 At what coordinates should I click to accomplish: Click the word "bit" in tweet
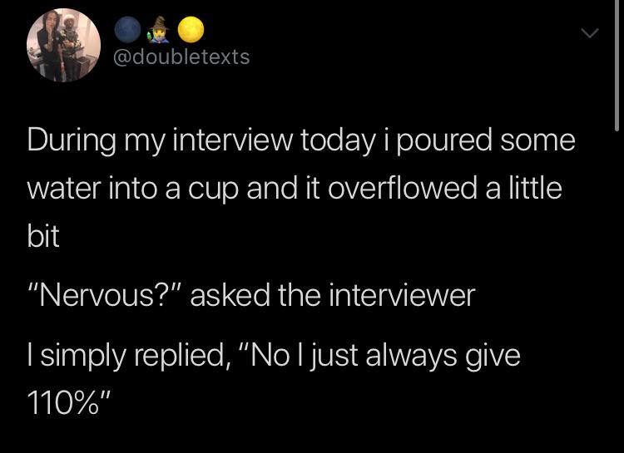tap(43, 237)
